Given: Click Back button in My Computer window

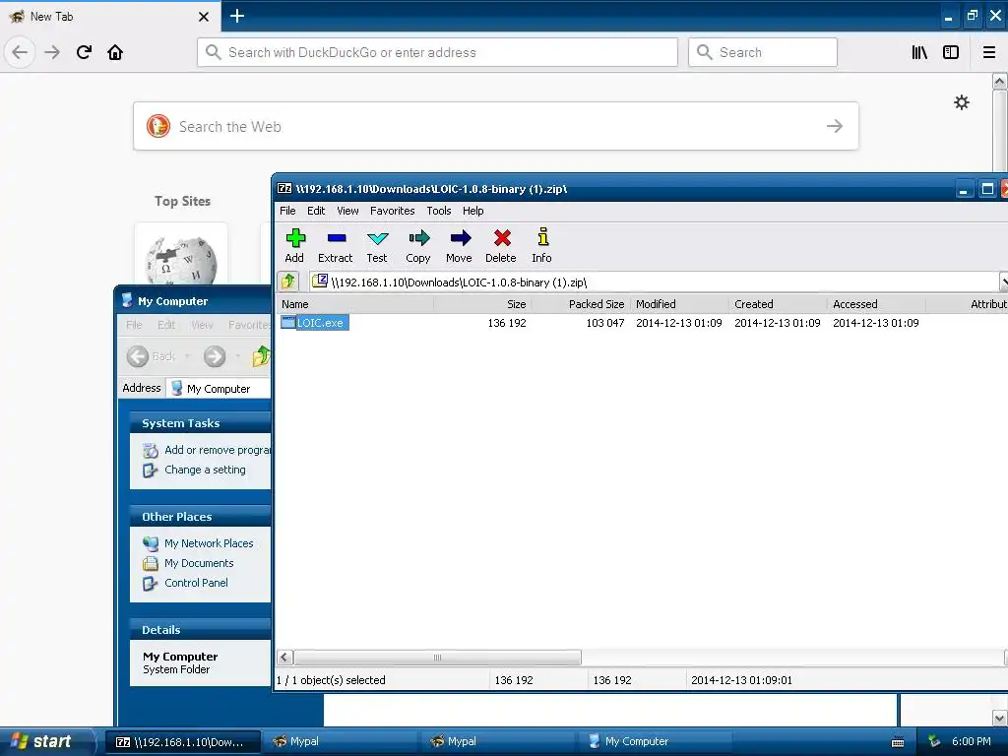Looking at the screenshot, I should (x=152, y=356).
